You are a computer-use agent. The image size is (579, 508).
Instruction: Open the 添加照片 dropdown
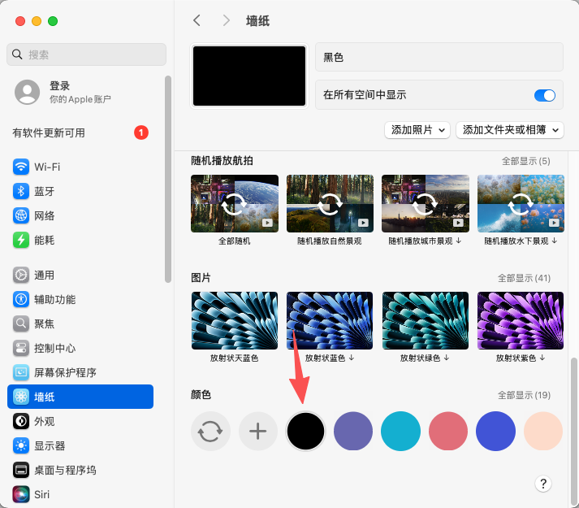[417, 130]
